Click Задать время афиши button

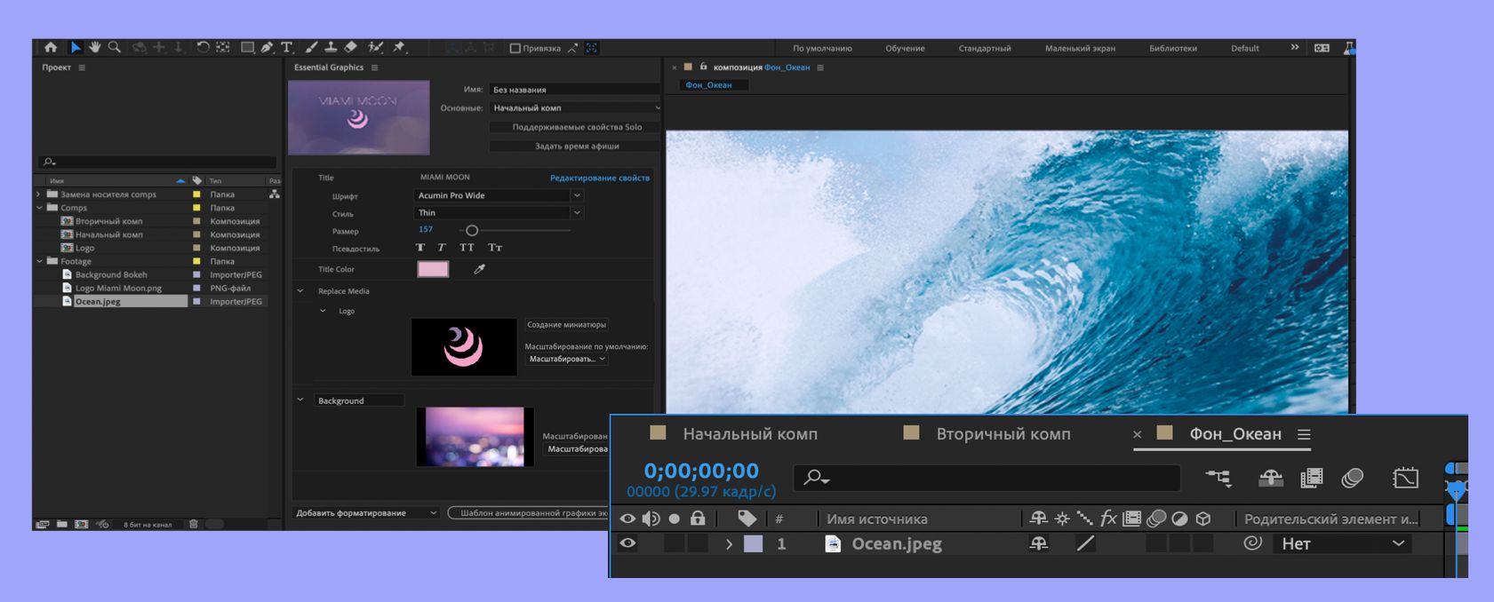click(x=577, y=146)
